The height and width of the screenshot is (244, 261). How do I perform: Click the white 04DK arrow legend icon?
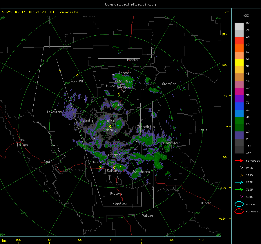coord(239,168)
